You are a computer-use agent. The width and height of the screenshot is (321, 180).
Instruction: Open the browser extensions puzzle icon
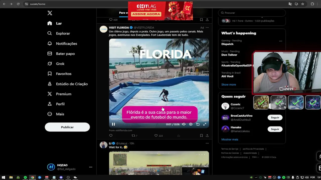pos(312,4)
